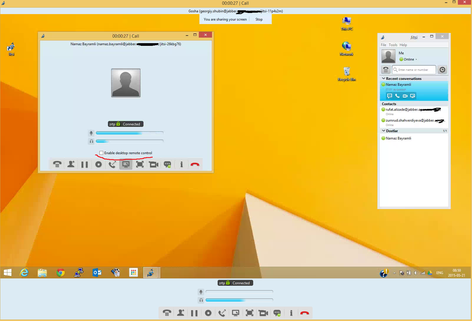Viewport: 472px width, 321px height.
Task: Adjust mic slider in Namaz Bayramli call
Action: tap(130, 133)
